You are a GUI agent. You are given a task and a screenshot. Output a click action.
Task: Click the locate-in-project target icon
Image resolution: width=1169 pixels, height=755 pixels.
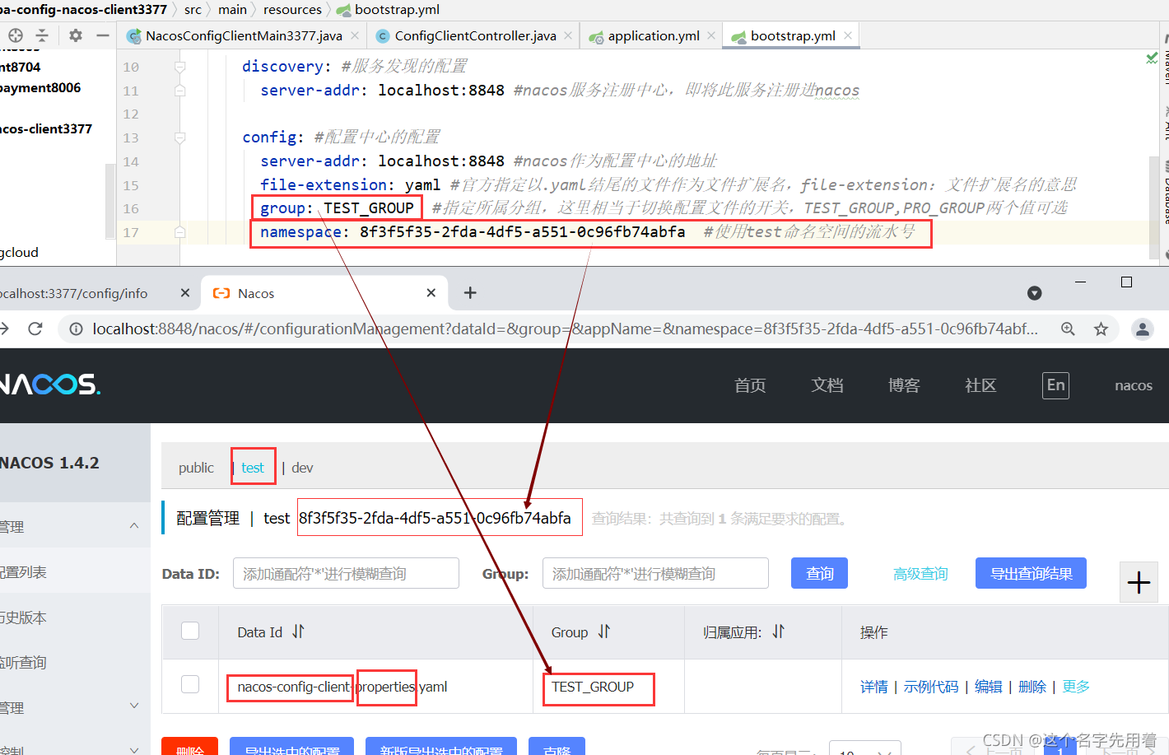click(16, 35)
